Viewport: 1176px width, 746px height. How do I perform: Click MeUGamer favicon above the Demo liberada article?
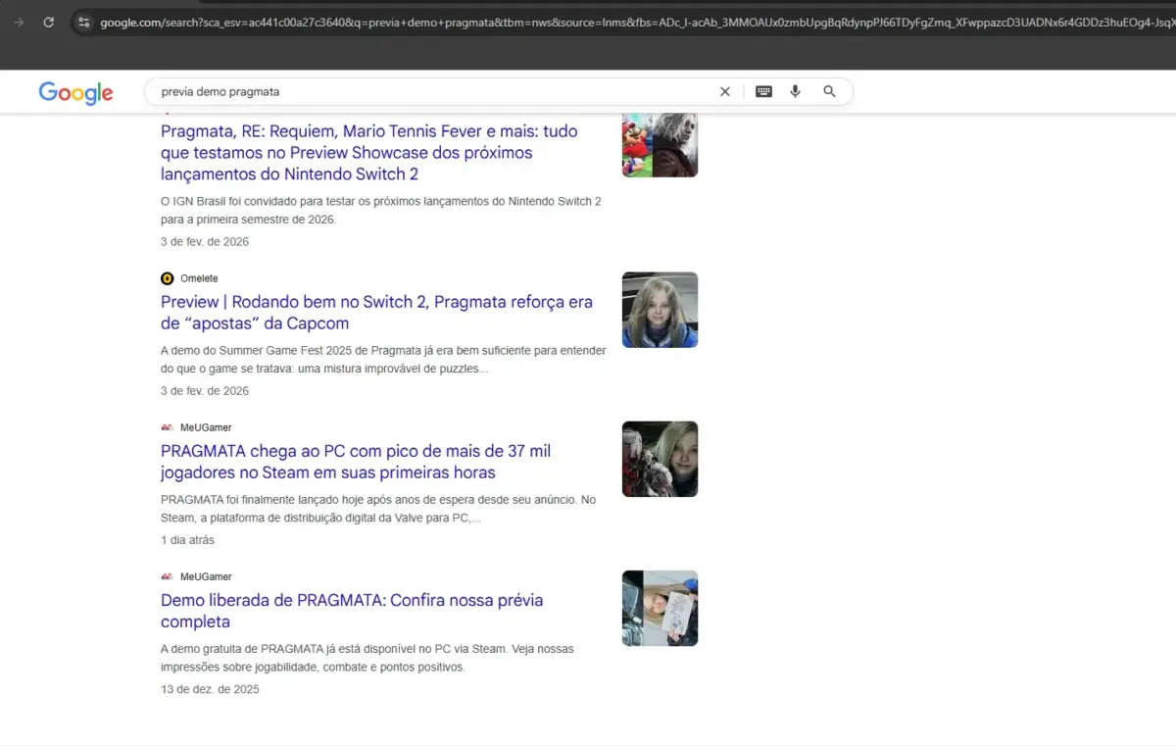pyautogui.click(x=167, y=576)
